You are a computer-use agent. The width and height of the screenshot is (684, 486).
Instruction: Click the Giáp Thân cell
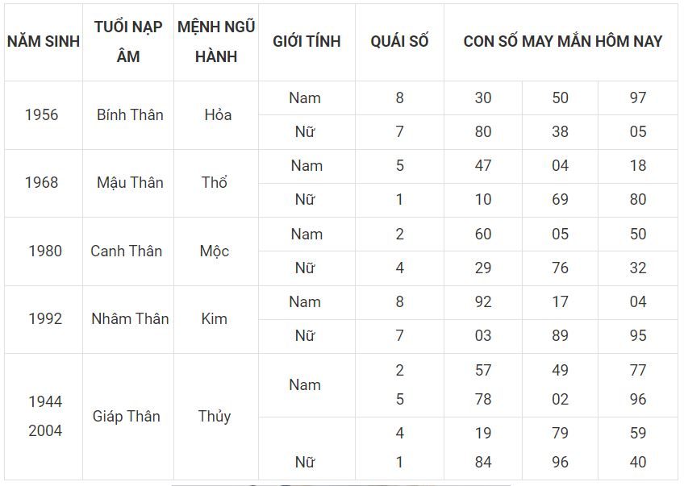[x=127, y=416]
